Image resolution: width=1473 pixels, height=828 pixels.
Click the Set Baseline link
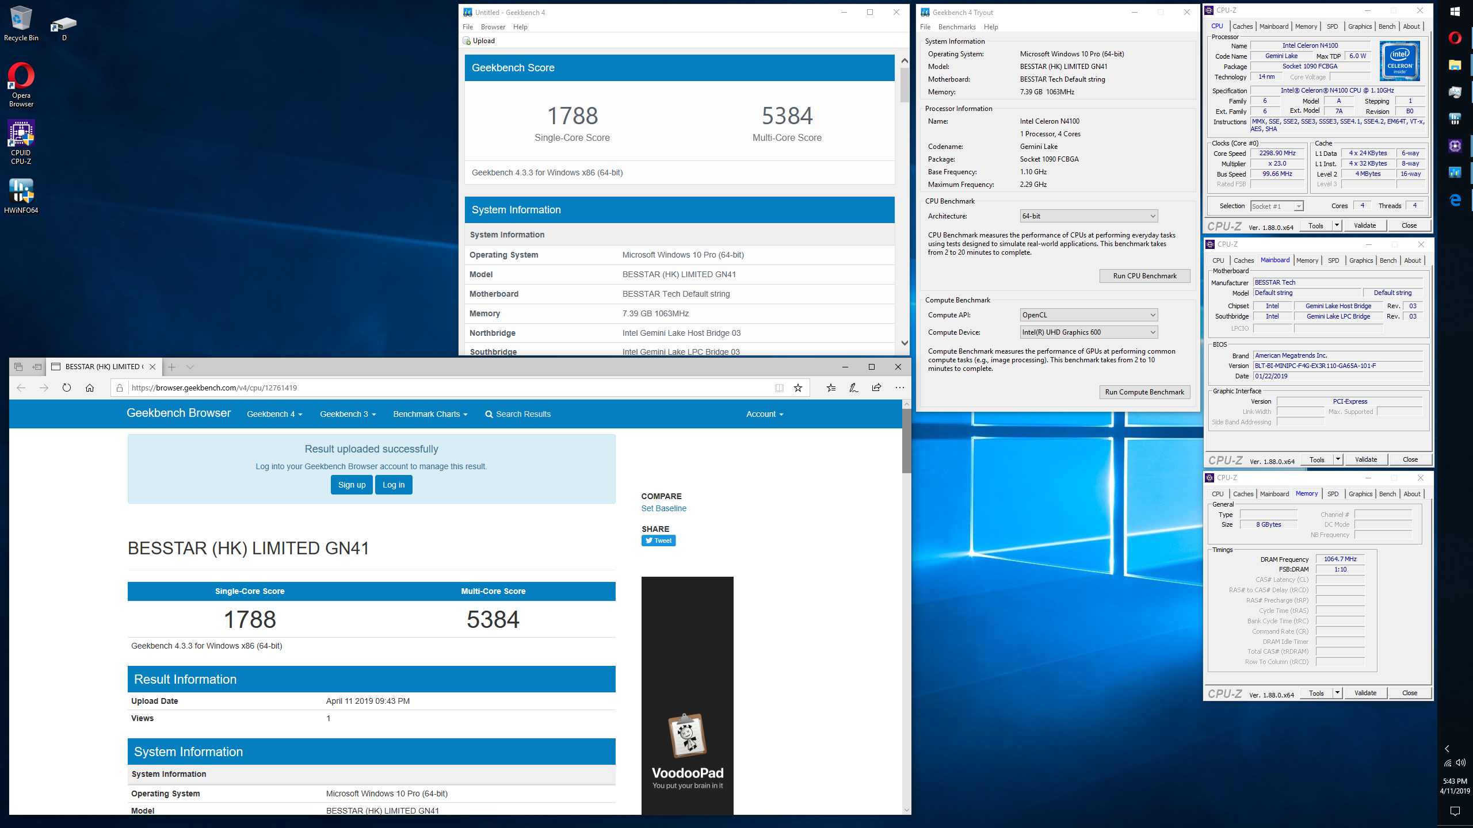coord(663,508)
